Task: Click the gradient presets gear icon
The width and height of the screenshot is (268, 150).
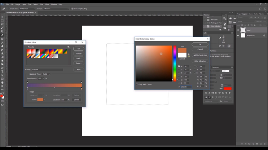Action: pos(68,47)
